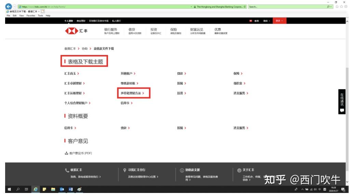Open the 个人综合理财账户 link
The image size is (350, 195).
coord(77,103)
